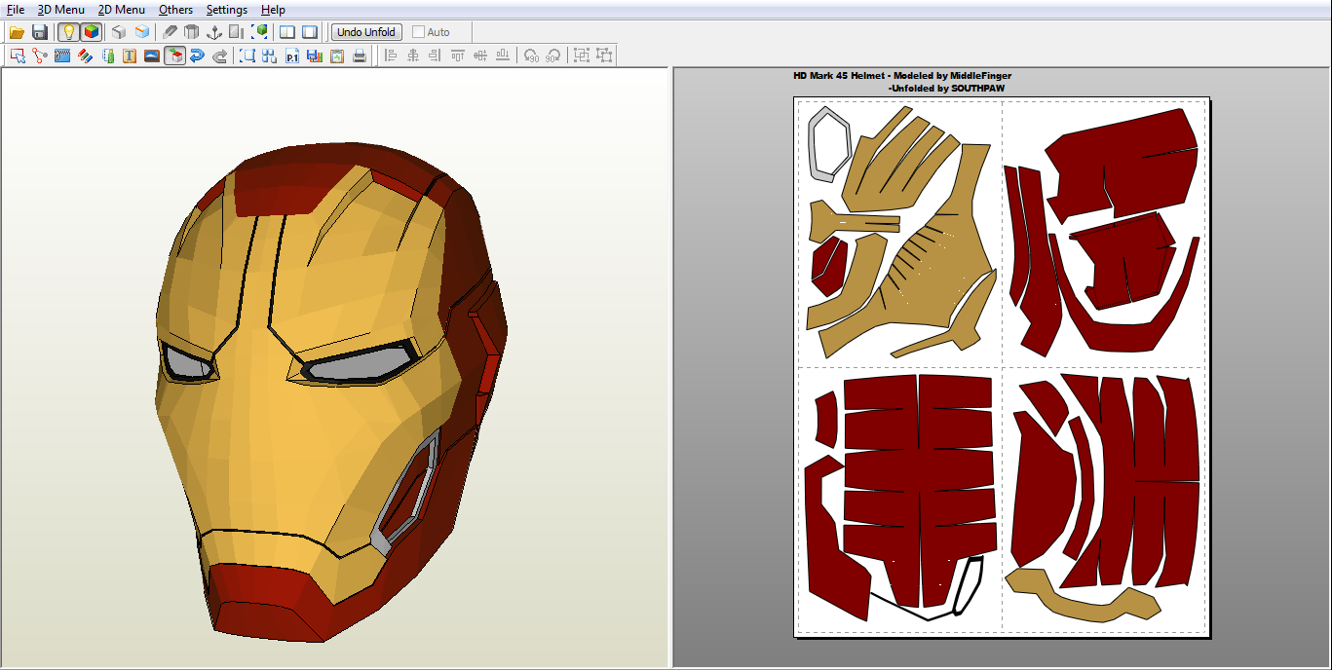This screenshot has width=1332, height=670.
Task: Click the P.1 page number icon
Action: (292, 56)
